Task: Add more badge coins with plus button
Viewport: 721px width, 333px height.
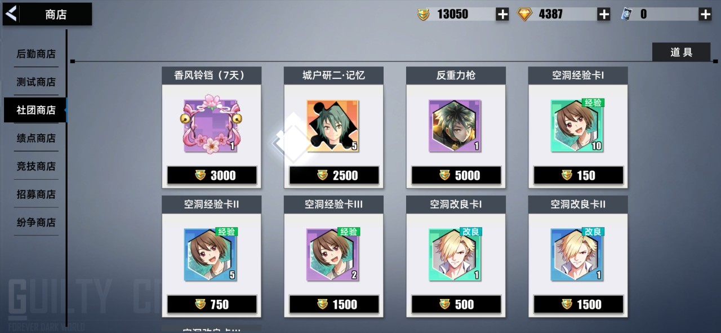Action: [x=502, y=15]
